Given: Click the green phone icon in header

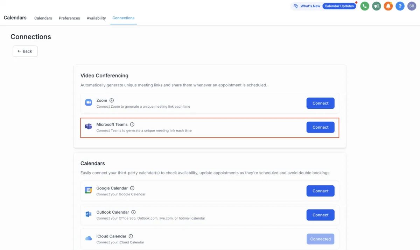Looking at the screenshot, I should [365, 6].
